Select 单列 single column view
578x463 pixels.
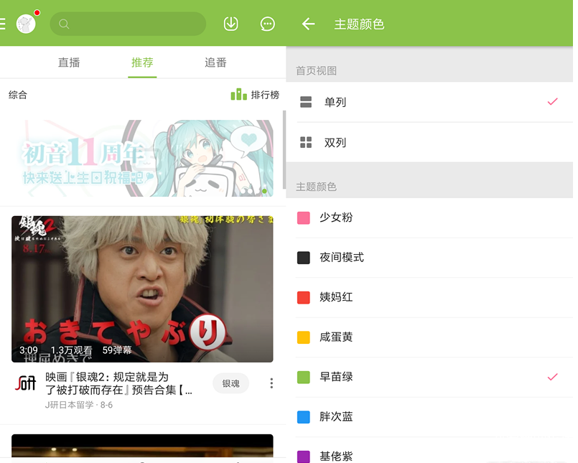tap(429, 102)
